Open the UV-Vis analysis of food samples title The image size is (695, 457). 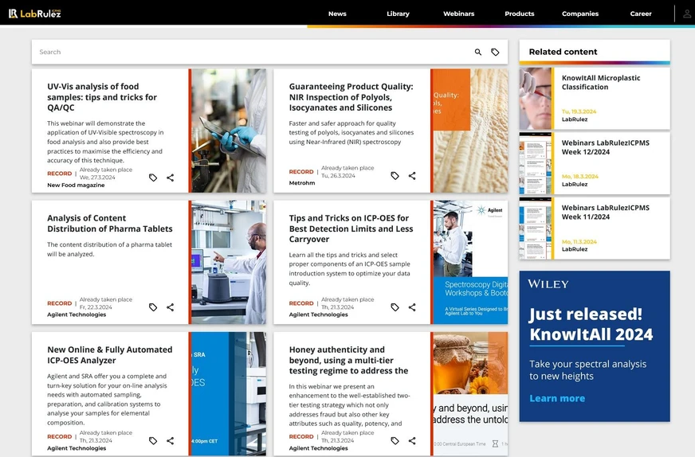click(102, 97)
